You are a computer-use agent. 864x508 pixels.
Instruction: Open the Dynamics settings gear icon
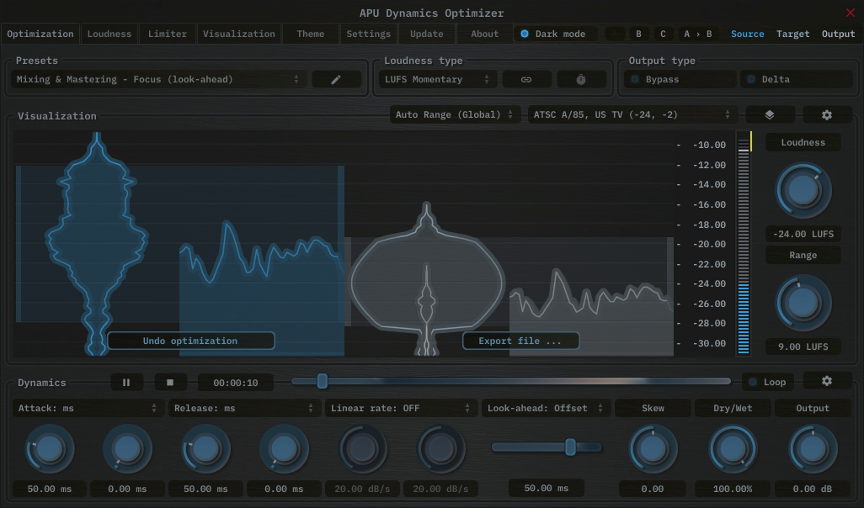tap(826, 381)
